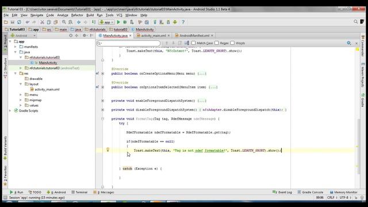368x207 pixels.
Task: Click the Make Project icon
Action: (x=94, y=22)
